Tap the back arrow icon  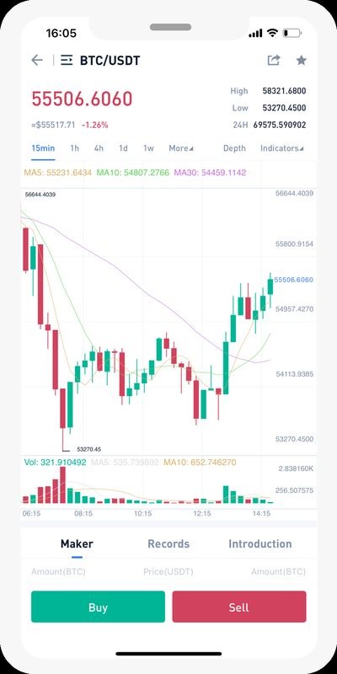[x=37, y=60]
